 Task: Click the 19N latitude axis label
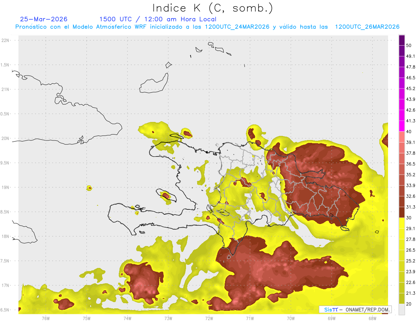[5, 187]
